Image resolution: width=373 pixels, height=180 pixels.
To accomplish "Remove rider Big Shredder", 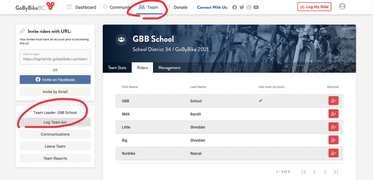I will tap(334, 140).
